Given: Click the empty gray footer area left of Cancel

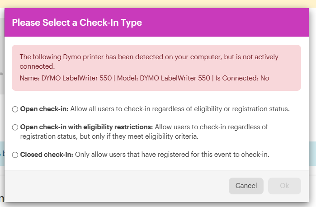Looking at the screenshot, I should click(x=113, y=186).
